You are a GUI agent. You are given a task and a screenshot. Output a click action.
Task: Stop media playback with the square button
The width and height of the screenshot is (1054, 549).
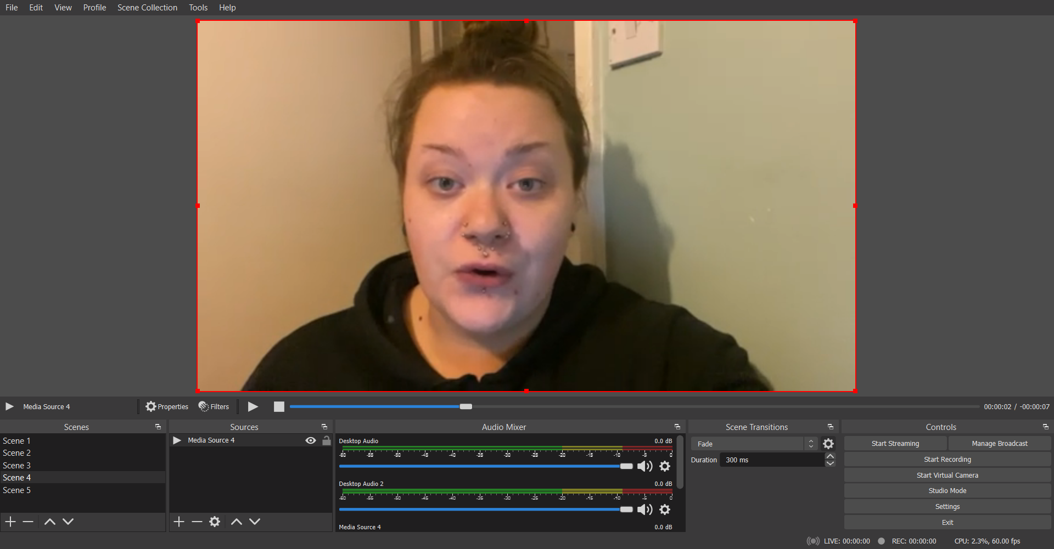tap(279, 406)
